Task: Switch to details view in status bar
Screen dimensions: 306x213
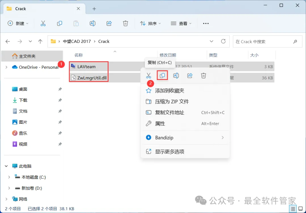Action: [x=293, y=209]
